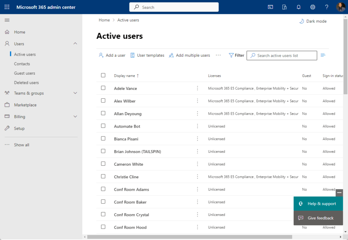The image size is (348, 240).
Task: Check the box for Conf Room Baker
Action: pos(103,202)
